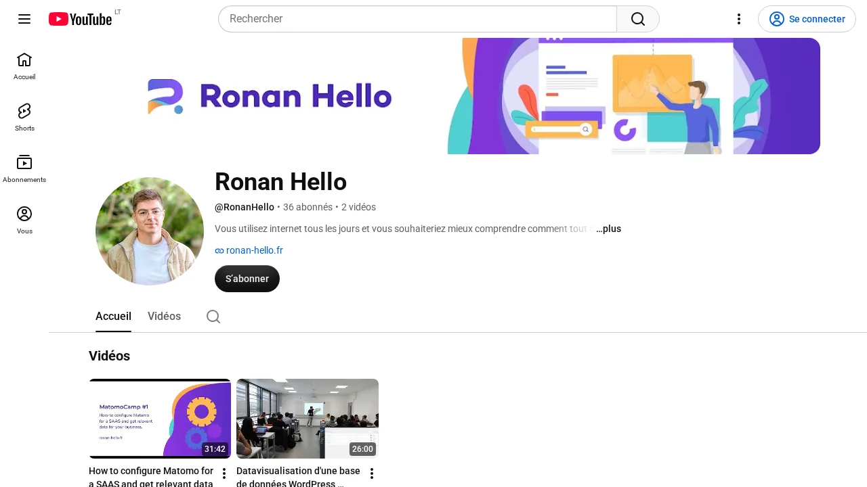Open options menu for Matomo video
This screenshot has width=867, height=487.
pyautogui.click(x=224, y=473)
